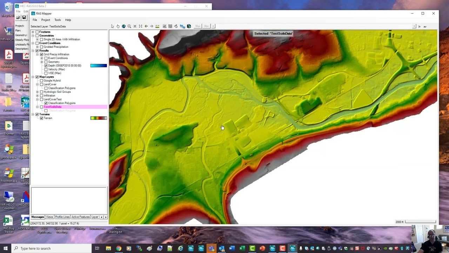Activate the pan hand tool

(x=118, y=26)
